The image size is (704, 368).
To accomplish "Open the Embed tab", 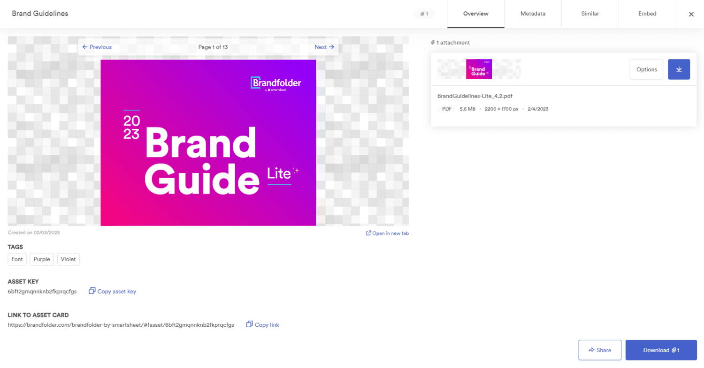I will click(647, 14).
